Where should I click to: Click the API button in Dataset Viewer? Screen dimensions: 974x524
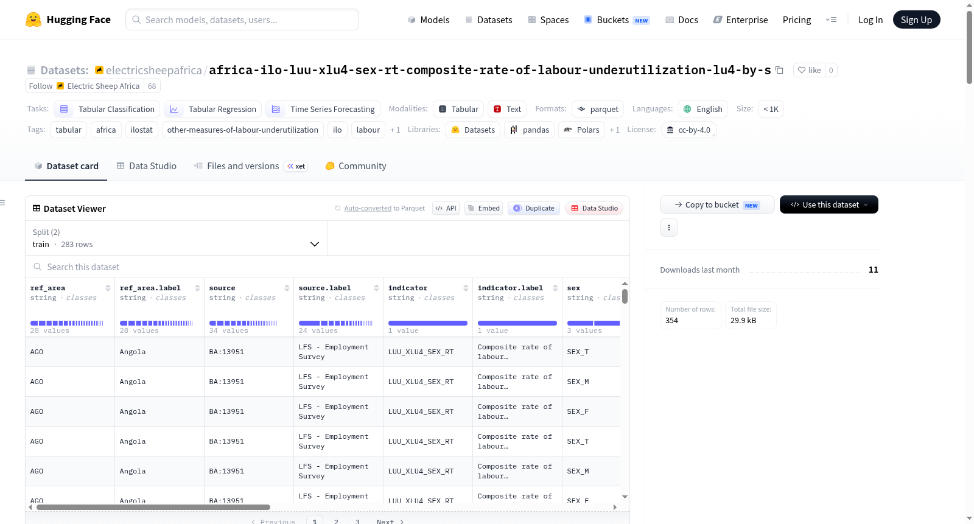(446, 208)
